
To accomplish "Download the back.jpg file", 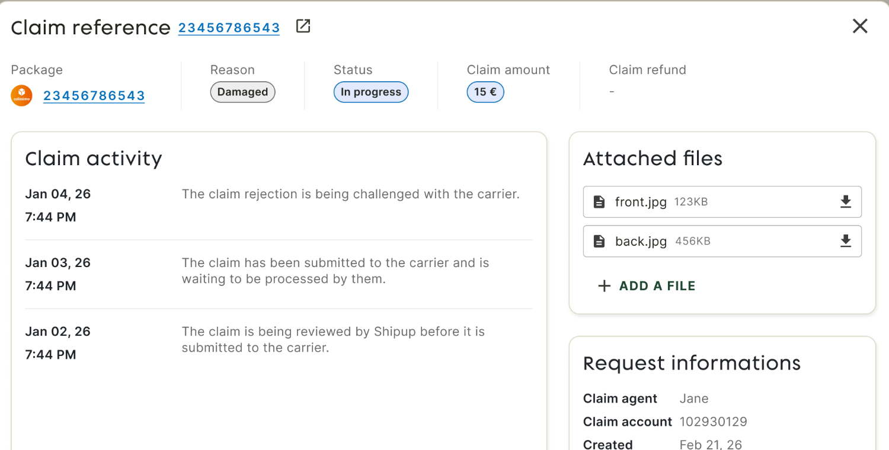I will pos(846,241).
